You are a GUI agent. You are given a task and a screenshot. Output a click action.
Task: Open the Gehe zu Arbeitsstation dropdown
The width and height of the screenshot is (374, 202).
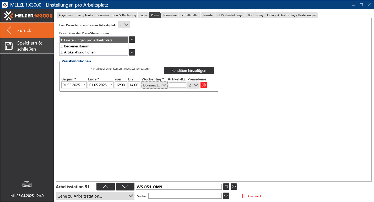click(95, 196)
